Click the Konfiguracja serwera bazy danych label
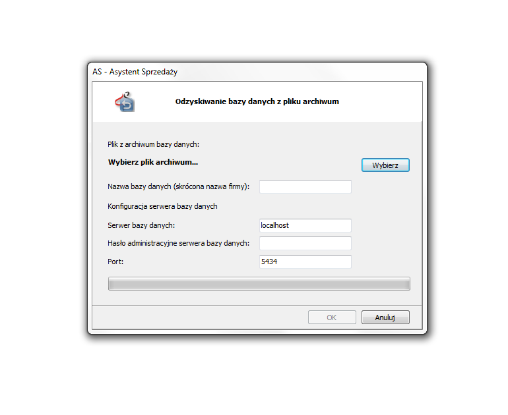 click(x=162, y=206)
